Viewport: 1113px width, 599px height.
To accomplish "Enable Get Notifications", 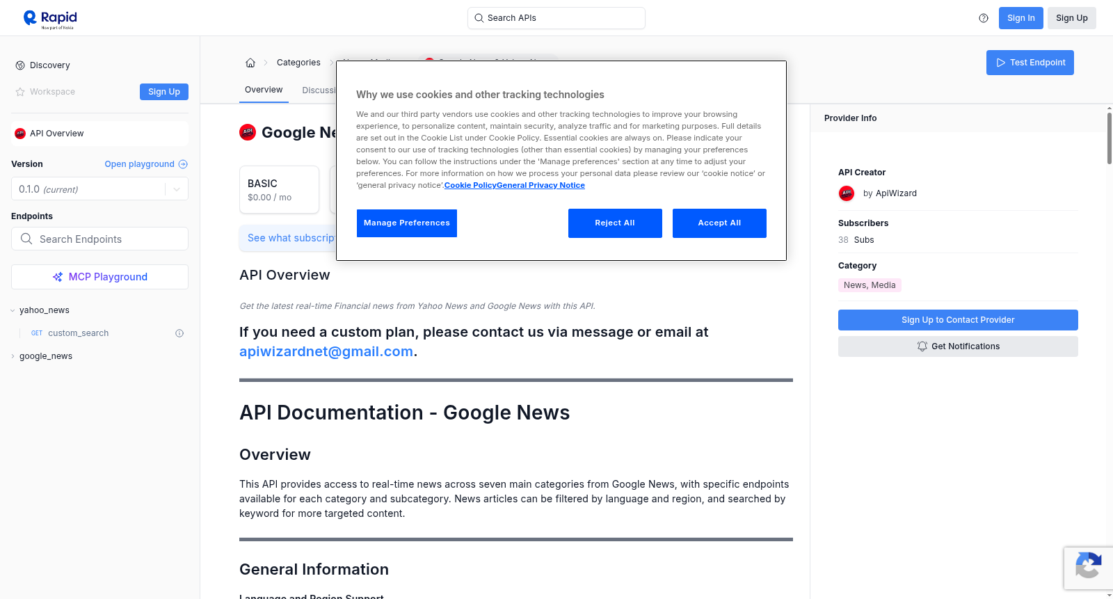I will [x=958, y=346].
